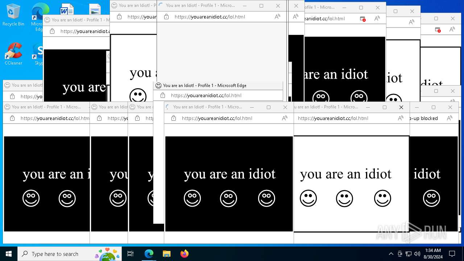This screenshot has height=261, width=464.
Task: Click the URL of the front black-page window
Action: click(x=217, y=118)
